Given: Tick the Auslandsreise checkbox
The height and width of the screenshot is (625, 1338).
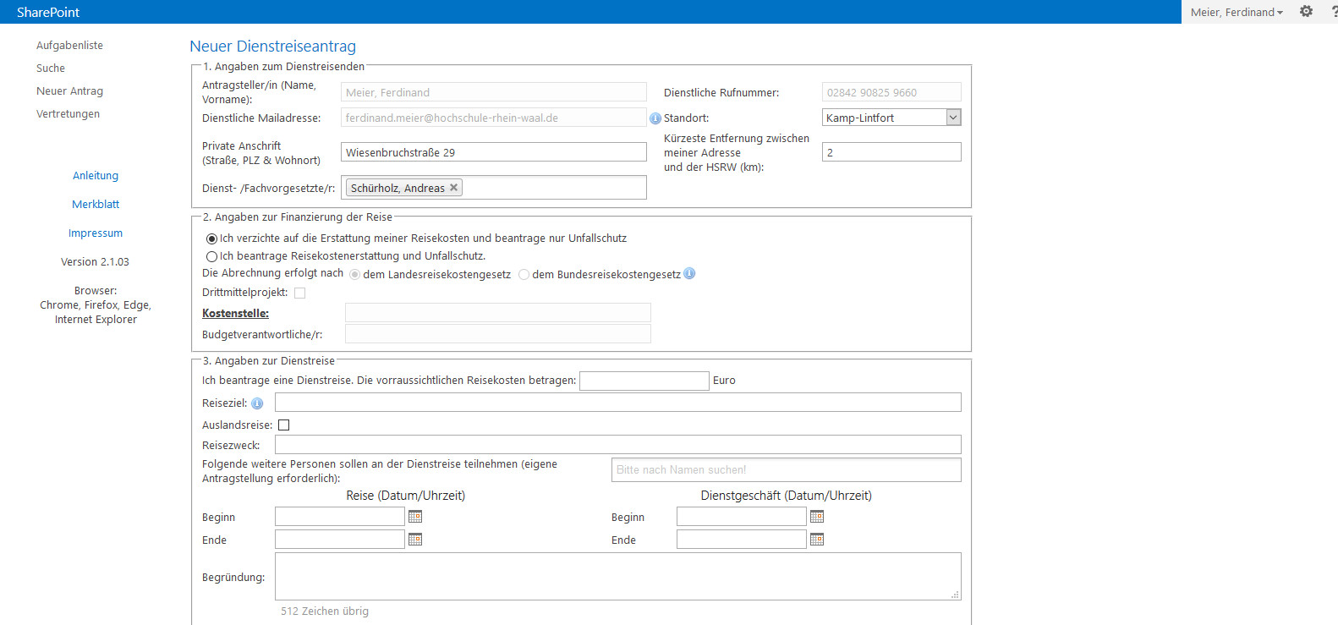Looking at the screenshot, I should pos(284,425).
